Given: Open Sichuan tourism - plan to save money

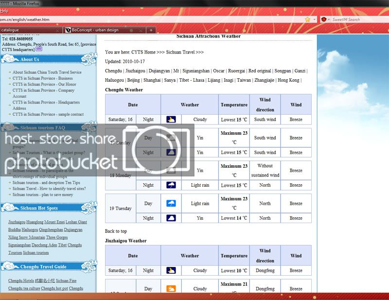Looking at the screenshot, I should coord(43,194).
